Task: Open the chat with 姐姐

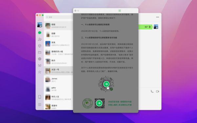Action: (58, 26)
